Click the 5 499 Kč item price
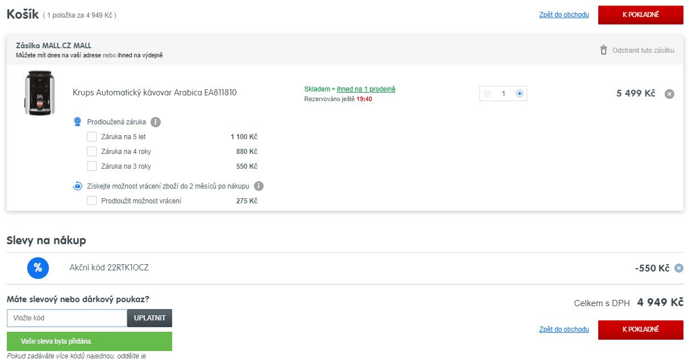 (636, 93)
